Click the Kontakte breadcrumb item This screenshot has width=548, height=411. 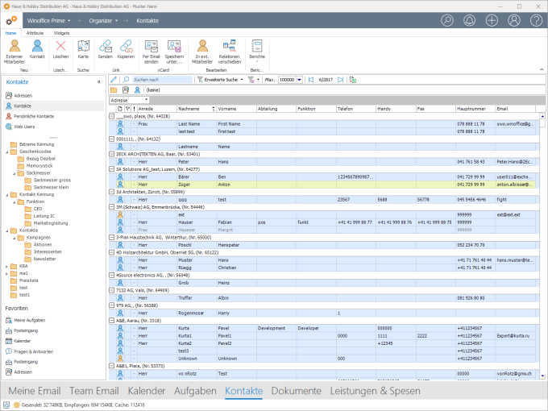147,21
